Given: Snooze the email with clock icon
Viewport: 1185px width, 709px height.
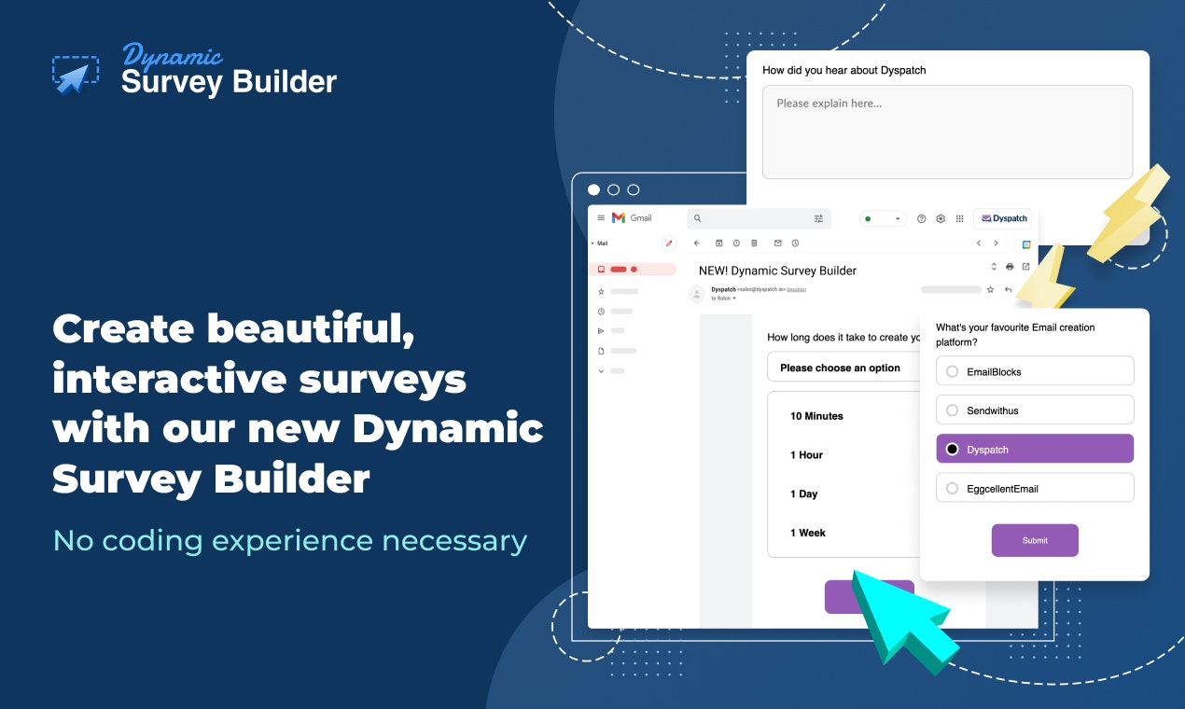Looking at the screenshot, I should coord(795,243).
